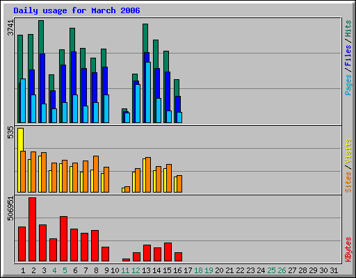Click green day 25 label
The width and height of the screenshot is (356, 278).
pyautogui.click(x=271, y=270)
